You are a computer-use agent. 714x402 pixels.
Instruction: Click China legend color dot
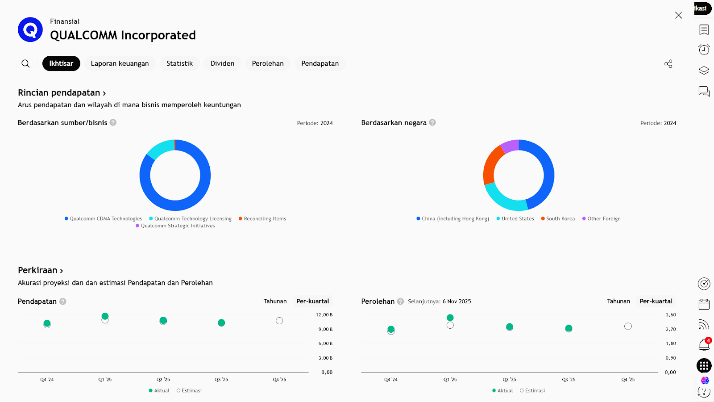(x=418, y=218)
